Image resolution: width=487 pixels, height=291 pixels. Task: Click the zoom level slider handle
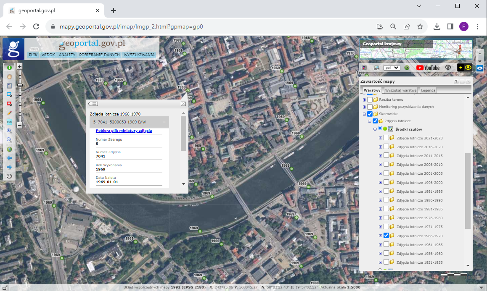tap(20, 85)
